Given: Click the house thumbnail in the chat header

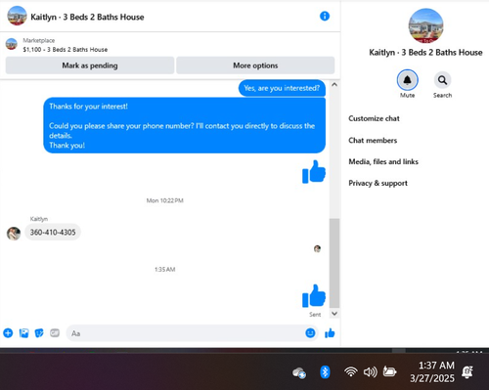Looking at the screenshot, I should (17, 16).
